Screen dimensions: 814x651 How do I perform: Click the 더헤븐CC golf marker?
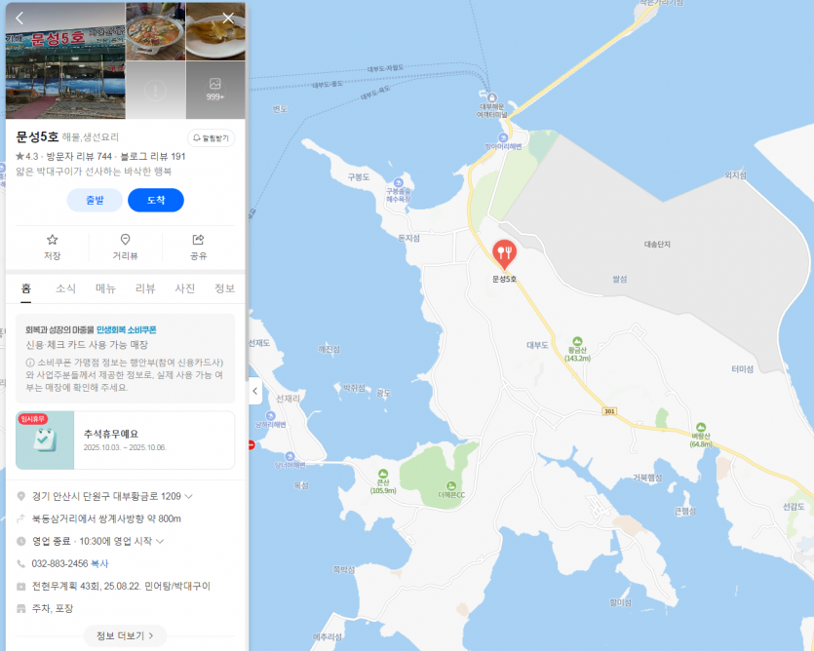tap(451, 486)
